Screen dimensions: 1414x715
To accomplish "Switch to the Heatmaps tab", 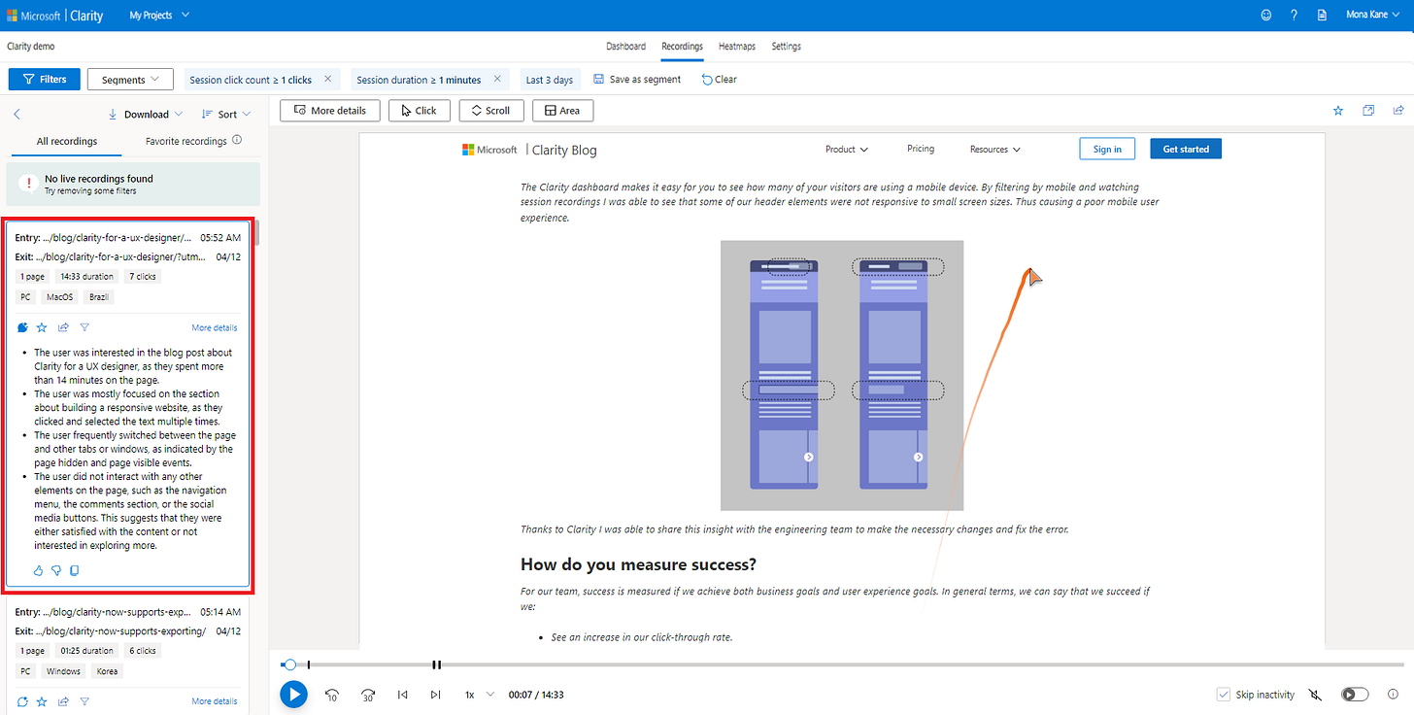I will (x=738, y=47).
